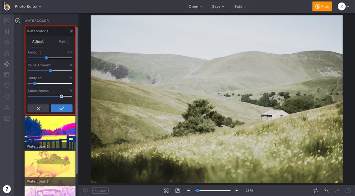Click the Amount 41 % value
Image resolution: width=355 pixels, height=196 pixels.
pos(70,52)
